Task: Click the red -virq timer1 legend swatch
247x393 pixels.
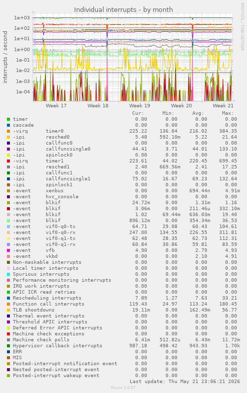Action: click(x=8, y=161)
